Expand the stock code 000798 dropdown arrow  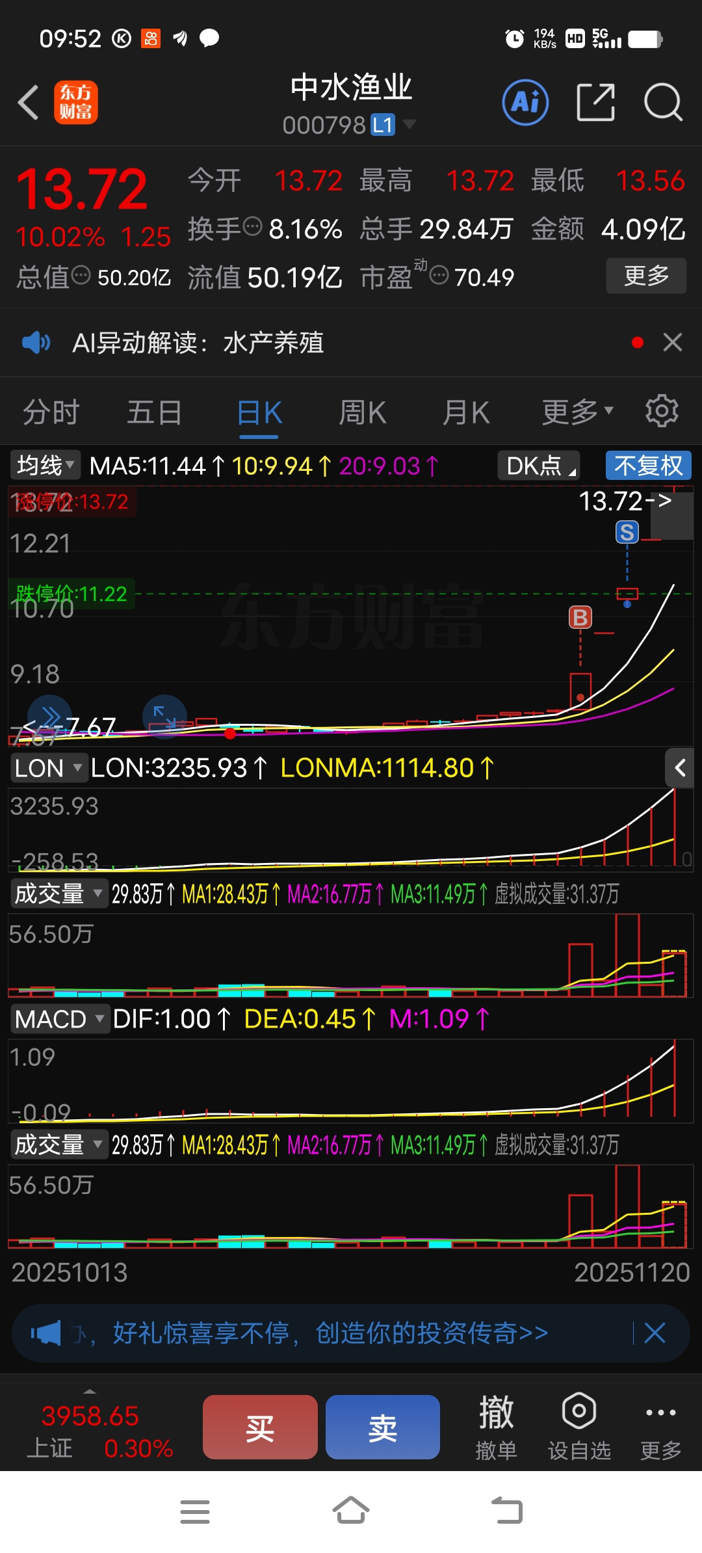click(x=409, y=124)
